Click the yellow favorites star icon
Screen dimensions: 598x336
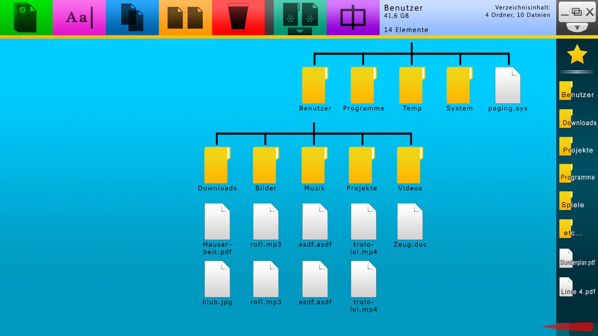[x=577, y=54]
